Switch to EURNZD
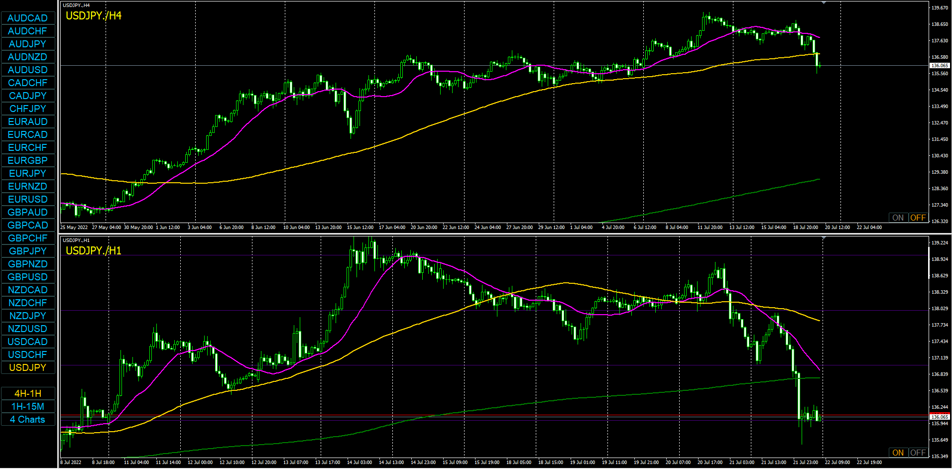952x469 pixels. [x=28, y=186]
